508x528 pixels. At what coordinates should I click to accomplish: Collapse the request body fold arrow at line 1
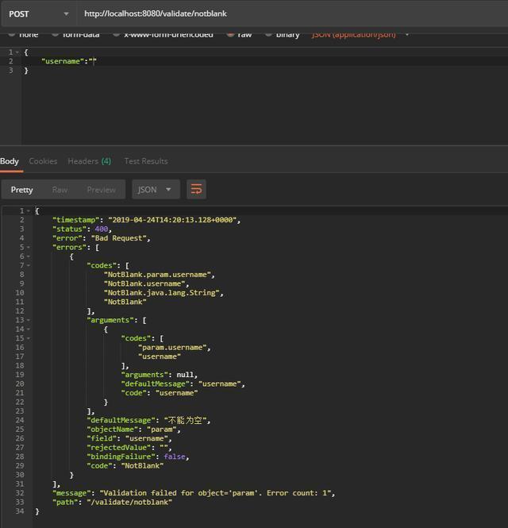18,52
